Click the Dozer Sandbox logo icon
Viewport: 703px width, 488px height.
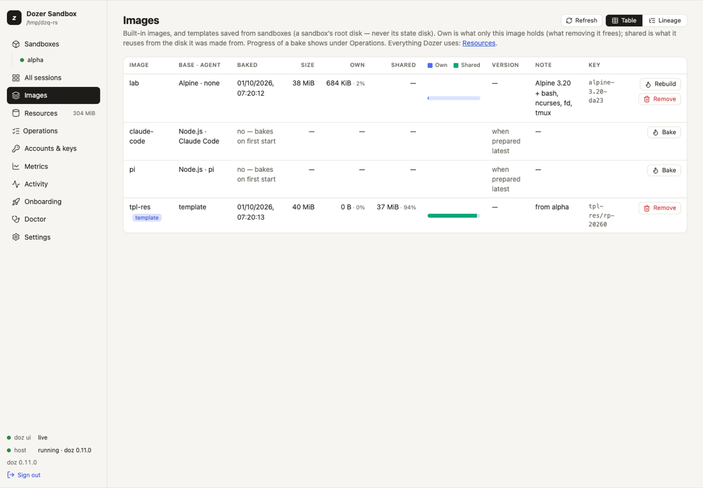point(14,18)
